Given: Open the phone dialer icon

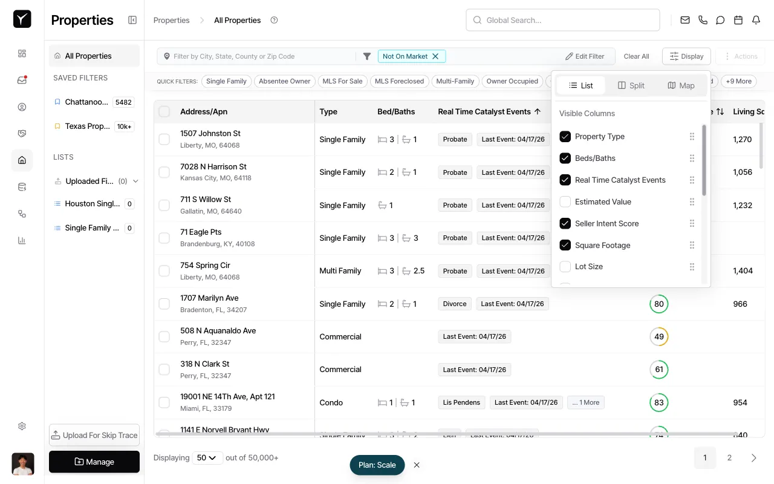Looking at the screenshot, I should pyautogui.click(x=703, y=20).
